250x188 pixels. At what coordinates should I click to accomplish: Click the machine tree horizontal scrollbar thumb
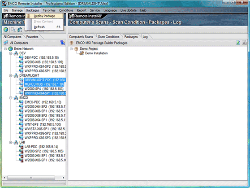[x=31, y=178]
